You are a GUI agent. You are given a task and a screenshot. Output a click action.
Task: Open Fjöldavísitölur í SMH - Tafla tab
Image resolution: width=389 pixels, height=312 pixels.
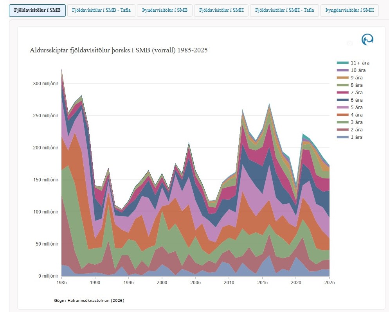(x=284, y=10)
